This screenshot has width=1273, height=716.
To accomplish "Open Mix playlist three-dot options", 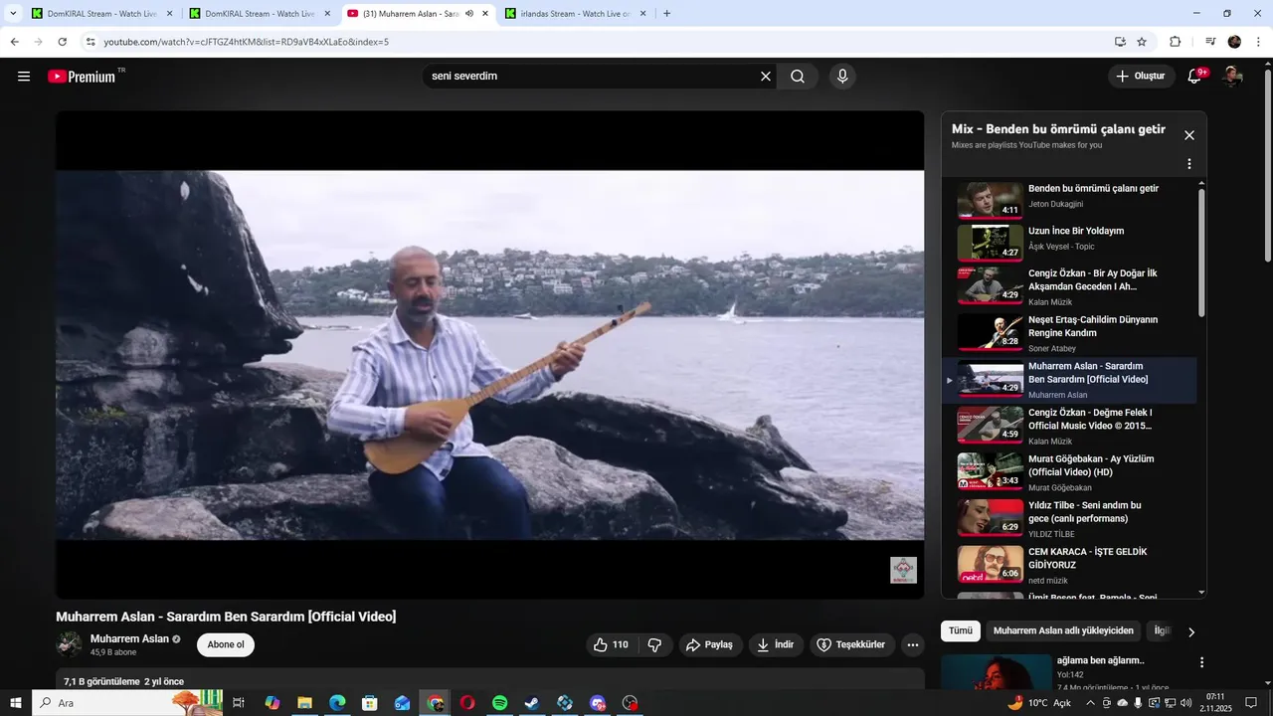I will click(1188, 164).
